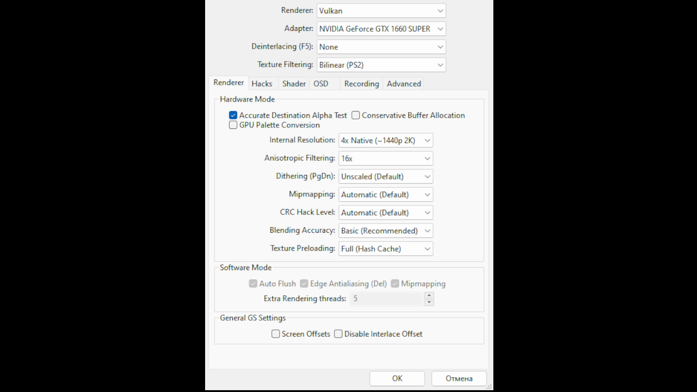
Task: Switch to the Advanced tab
Action: [403, 83]
